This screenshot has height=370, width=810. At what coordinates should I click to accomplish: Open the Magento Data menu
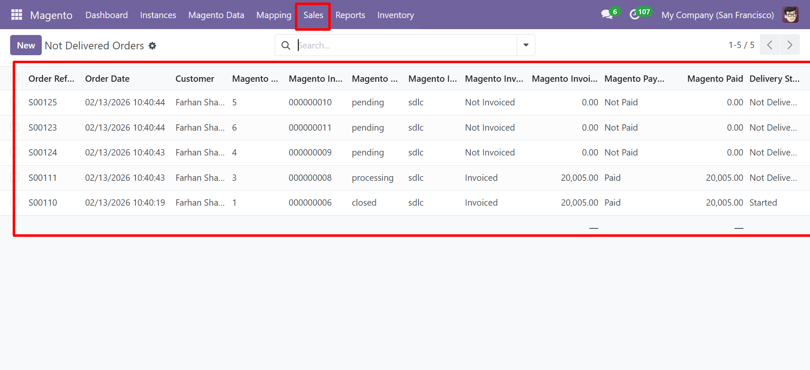click(x=216, y=15)
